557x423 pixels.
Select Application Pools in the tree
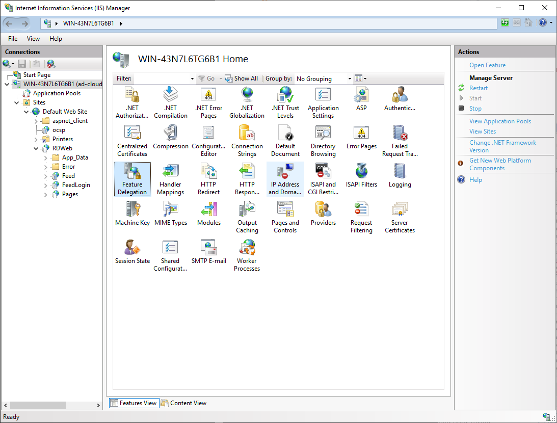[x=57, y=93]
